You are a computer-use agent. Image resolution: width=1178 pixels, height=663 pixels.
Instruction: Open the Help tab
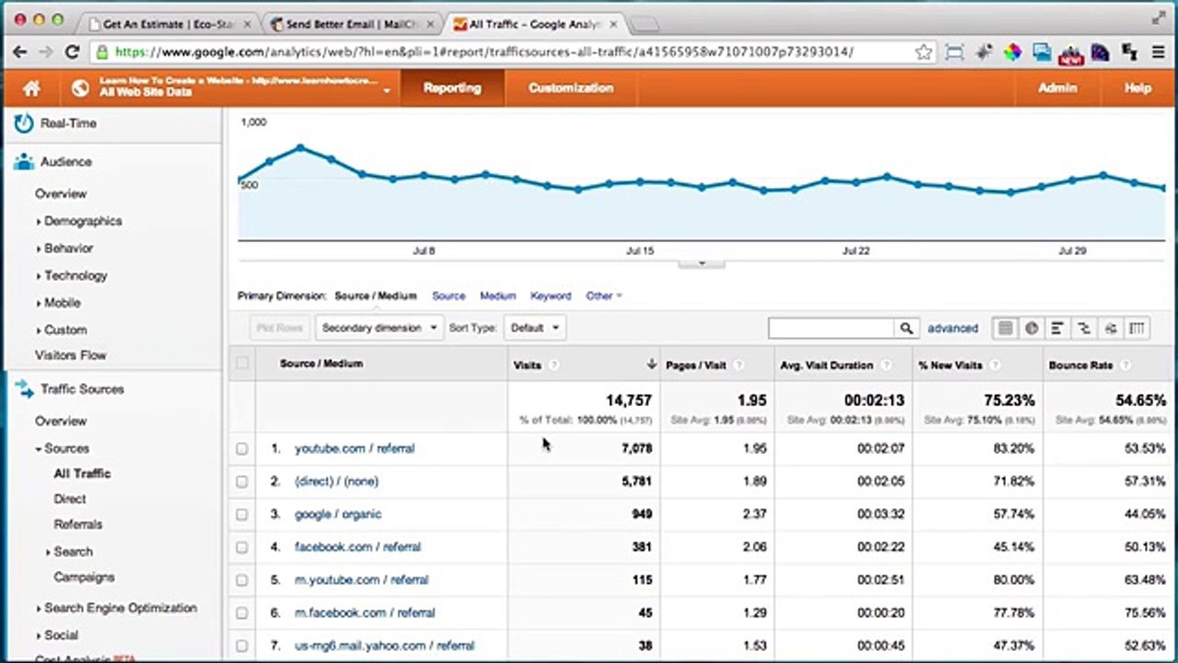tap(1138, 88)
